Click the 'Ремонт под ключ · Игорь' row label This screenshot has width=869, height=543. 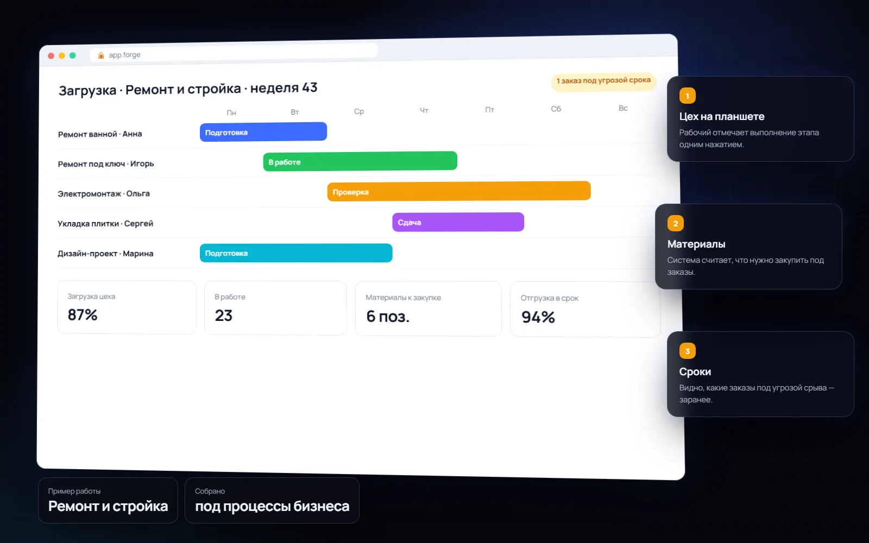[x=106, y=164]
